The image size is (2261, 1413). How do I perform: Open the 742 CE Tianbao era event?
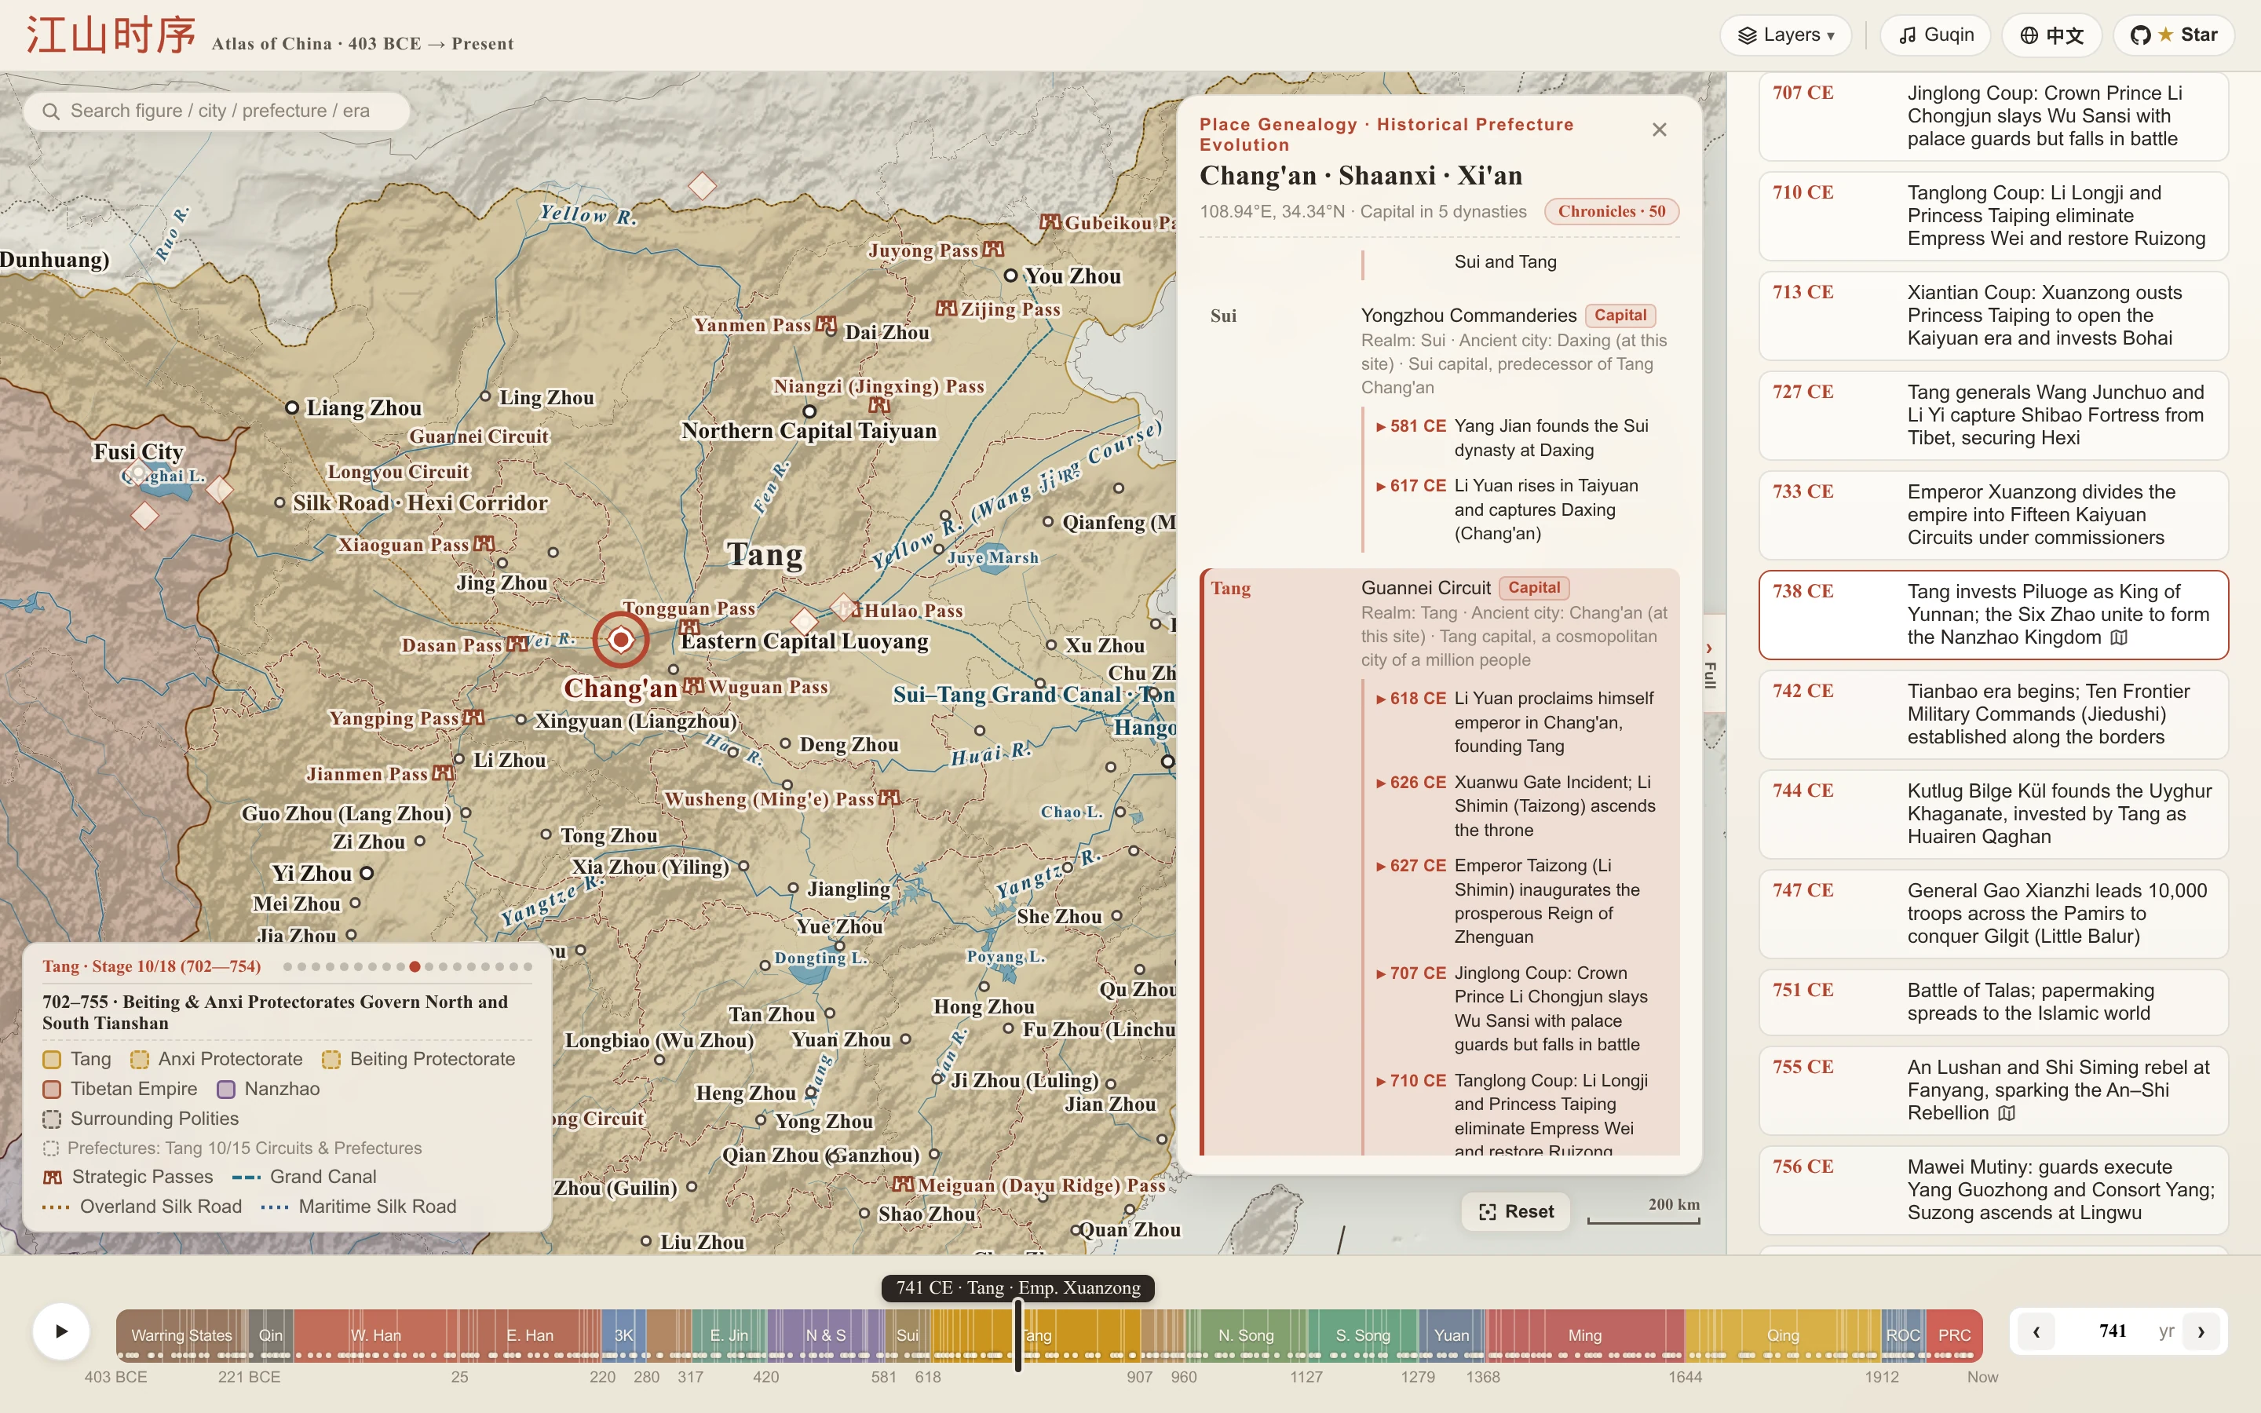point(1994,715)
